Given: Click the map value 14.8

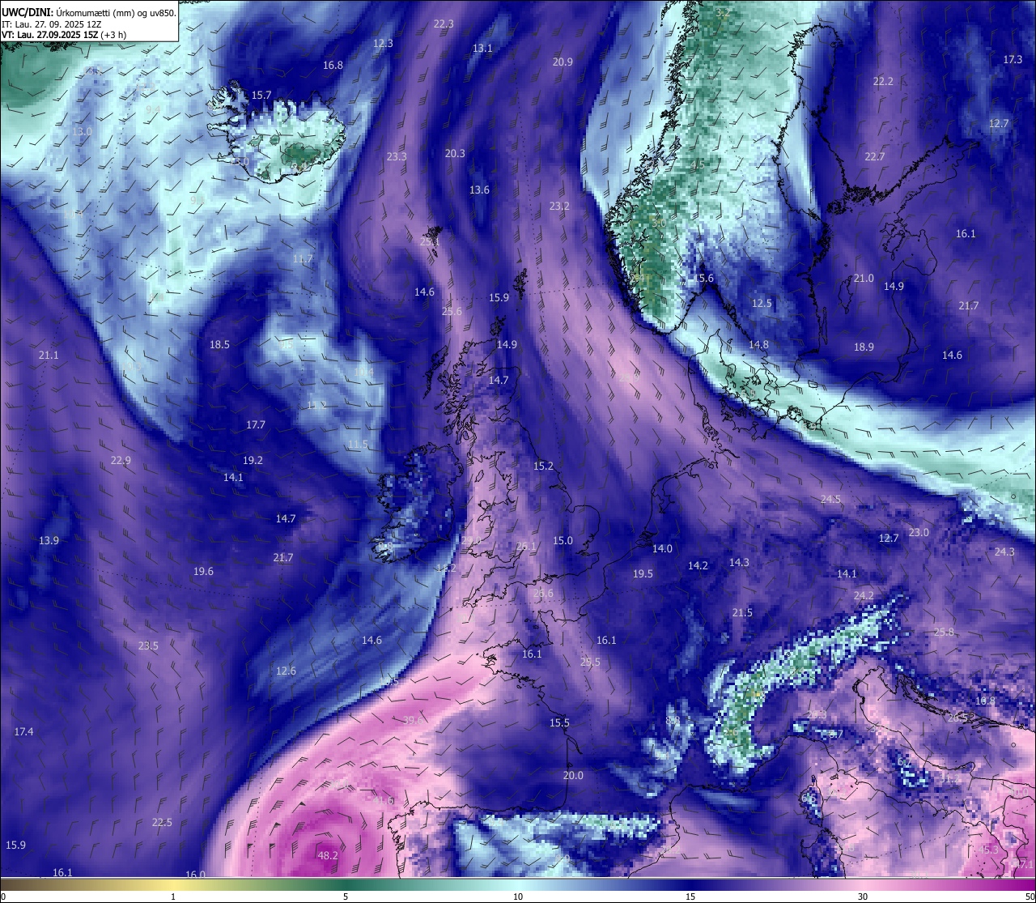Looking at the screenshot, I should pos(758,345).
